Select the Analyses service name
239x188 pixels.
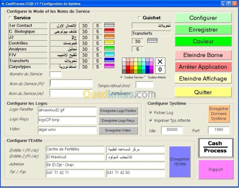[28, 49]
